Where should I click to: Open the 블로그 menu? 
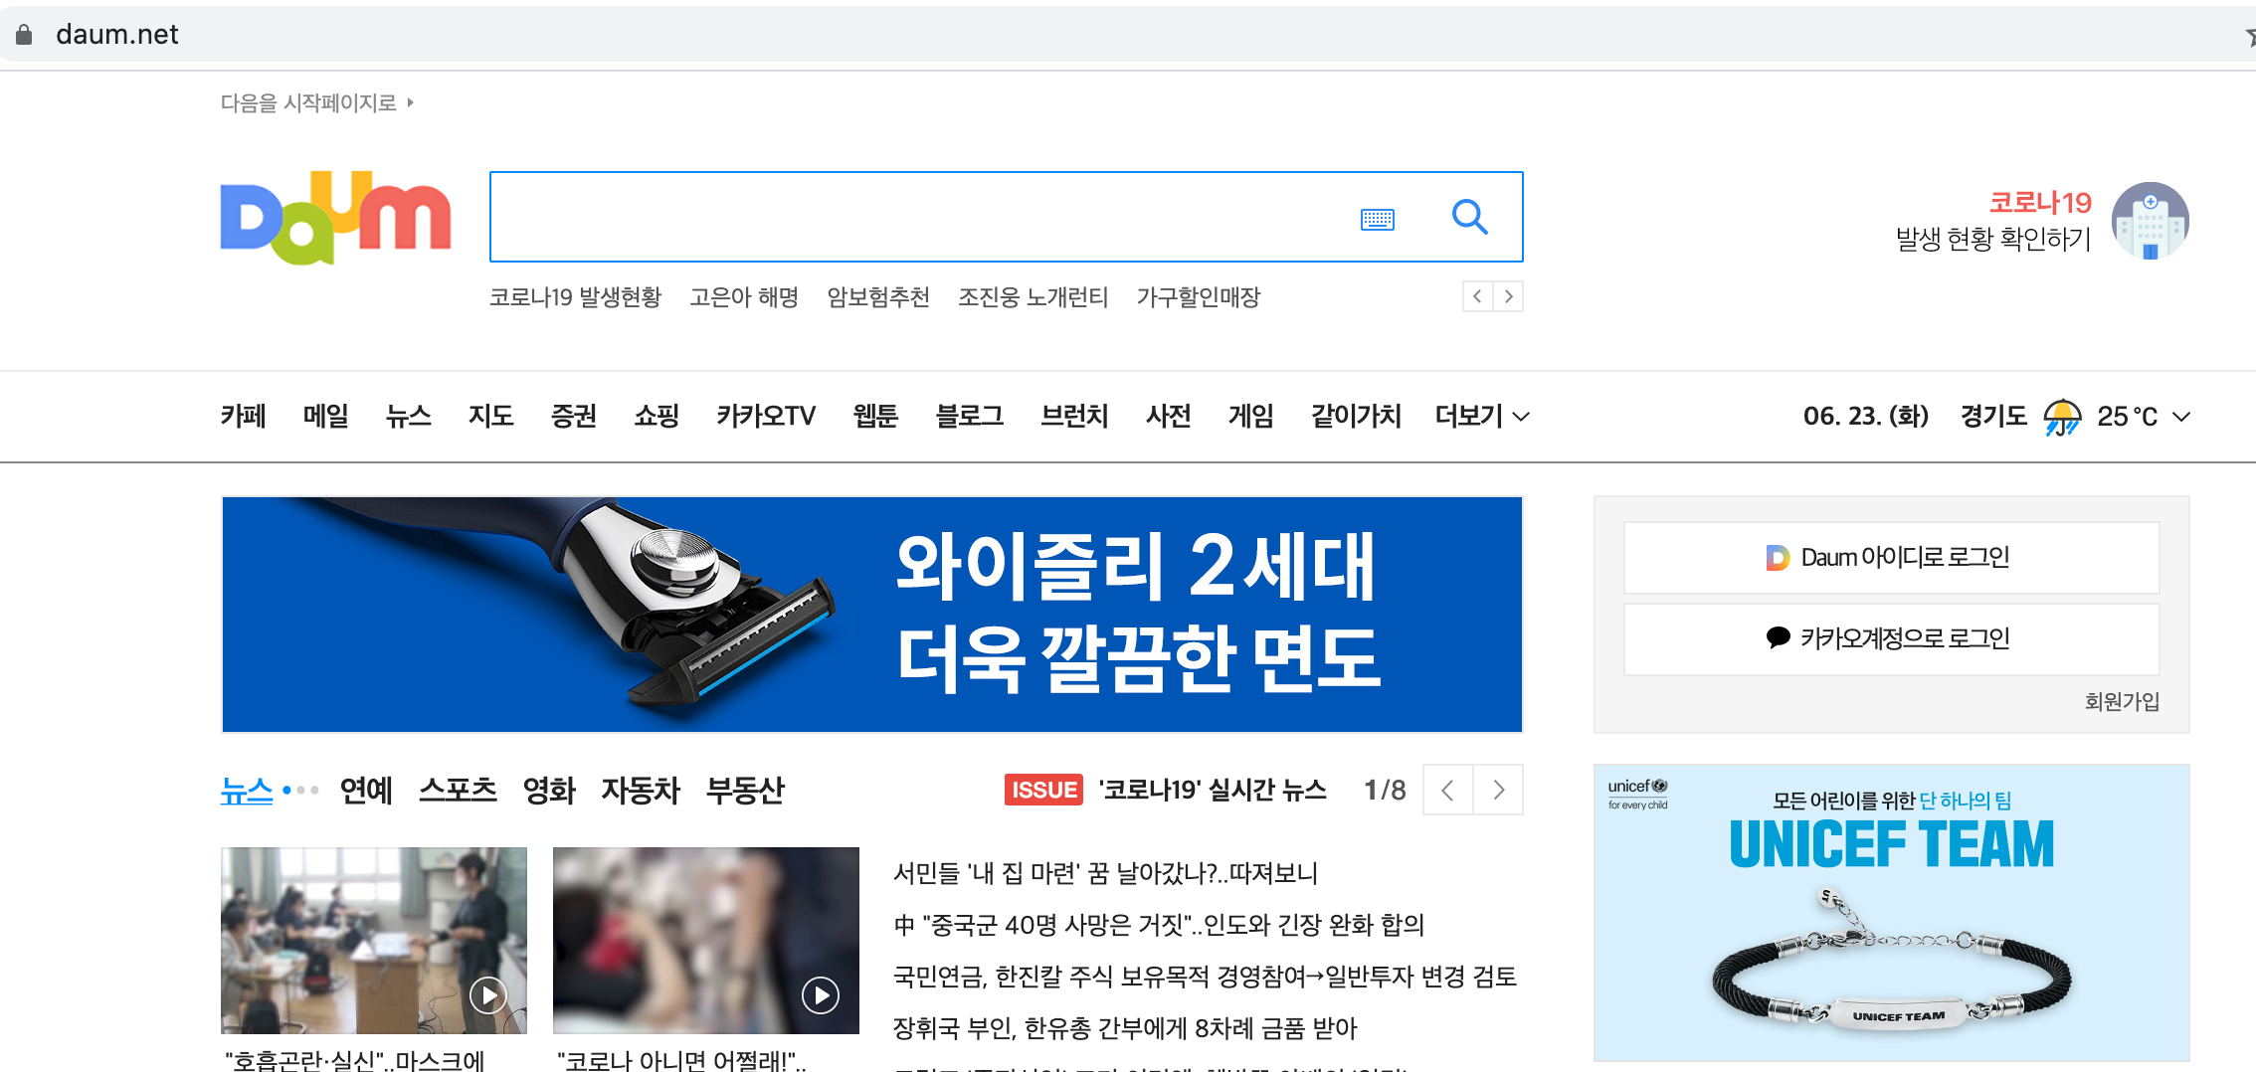(x=970, y=416)
